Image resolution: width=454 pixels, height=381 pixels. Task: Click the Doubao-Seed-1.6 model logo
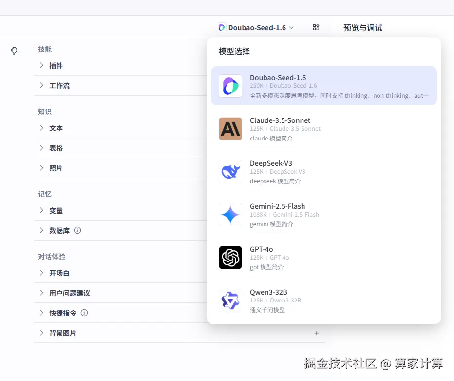(230, 86)
